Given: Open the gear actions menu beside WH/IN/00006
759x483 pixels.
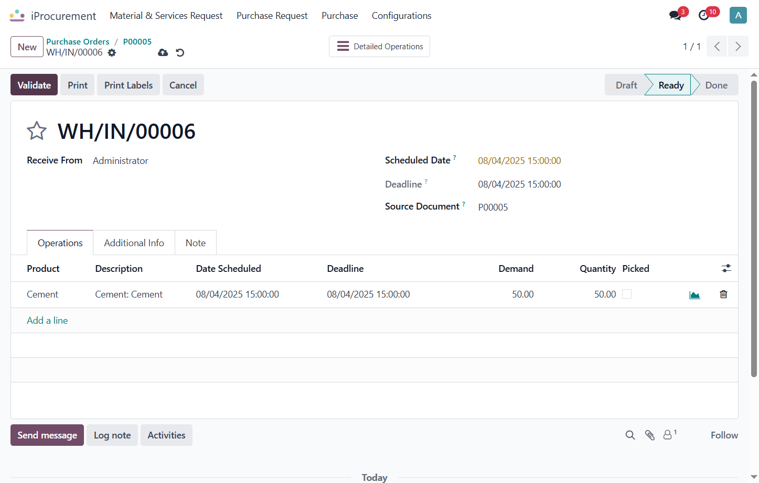Looking at the screenshot, I should (112, 52).
